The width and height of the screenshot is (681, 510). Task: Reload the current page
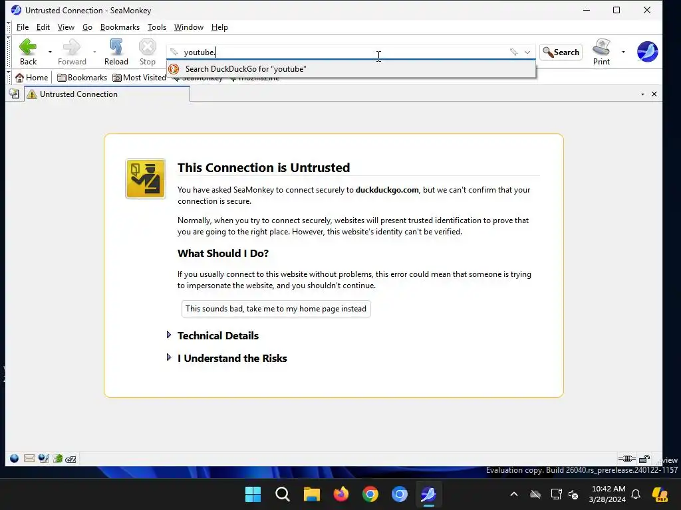pyautogui.click(x=116, y=52)
